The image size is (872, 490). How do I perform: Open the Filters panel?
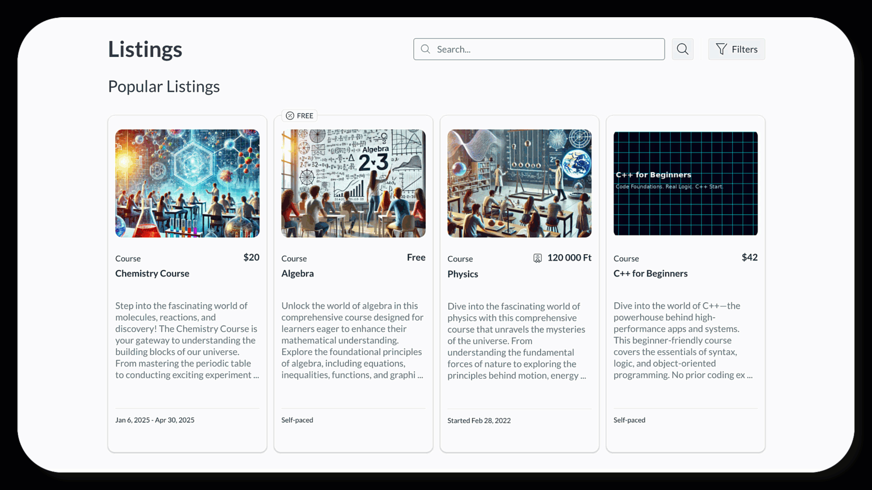(x=736, y=49)
